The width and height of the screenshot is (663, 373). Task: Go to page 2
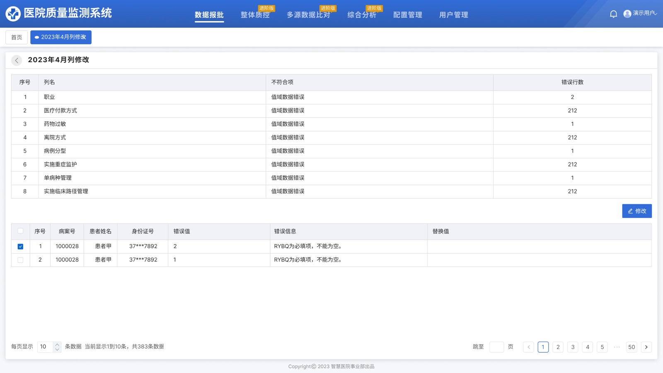point(558,347)
